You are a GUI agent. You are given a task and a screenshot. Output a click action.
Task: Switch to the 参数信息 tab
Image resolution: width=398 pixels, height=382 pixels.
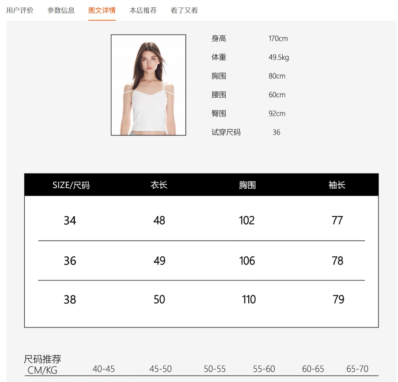click(x=61, y=10)
